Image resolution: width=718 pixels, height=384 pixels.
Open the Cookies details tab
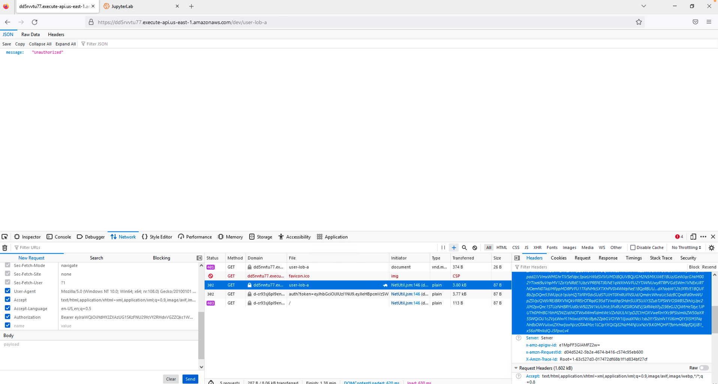click(559, 258)
